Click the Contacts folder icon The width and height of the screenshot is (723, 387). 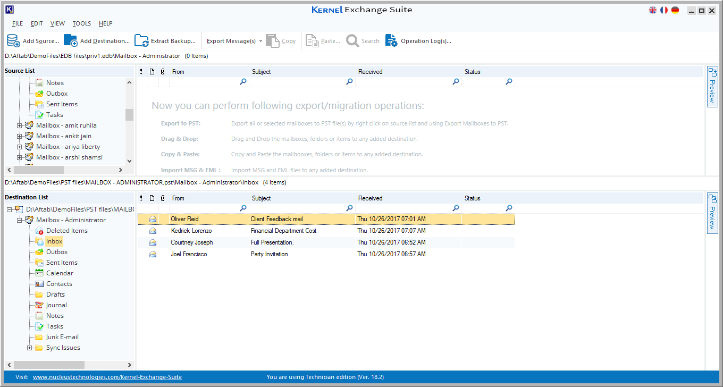(39, 284)
